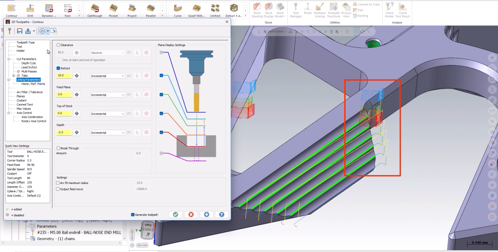
Task: Uncheck the Retract checkbox
Action: pos(59,68)
